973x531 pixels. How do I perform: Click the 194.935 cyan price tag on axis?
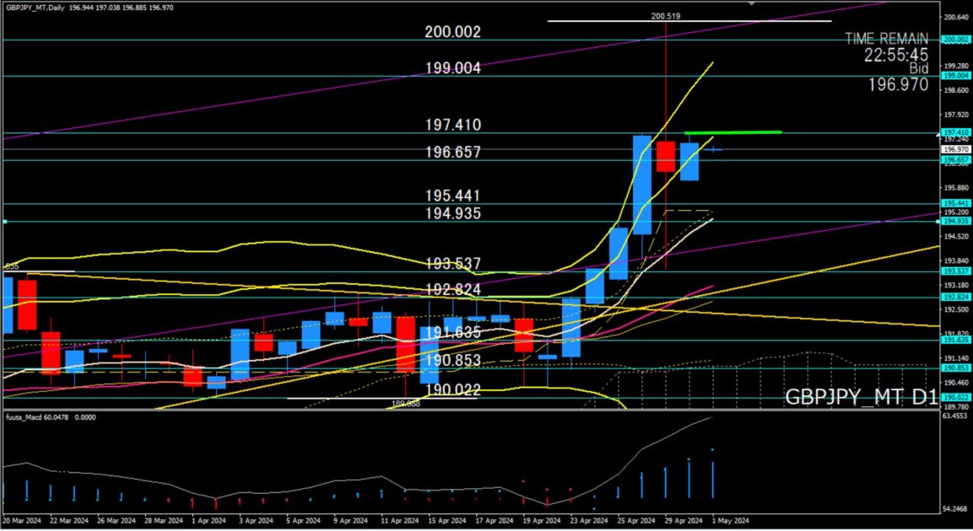(x=955, y=221)
